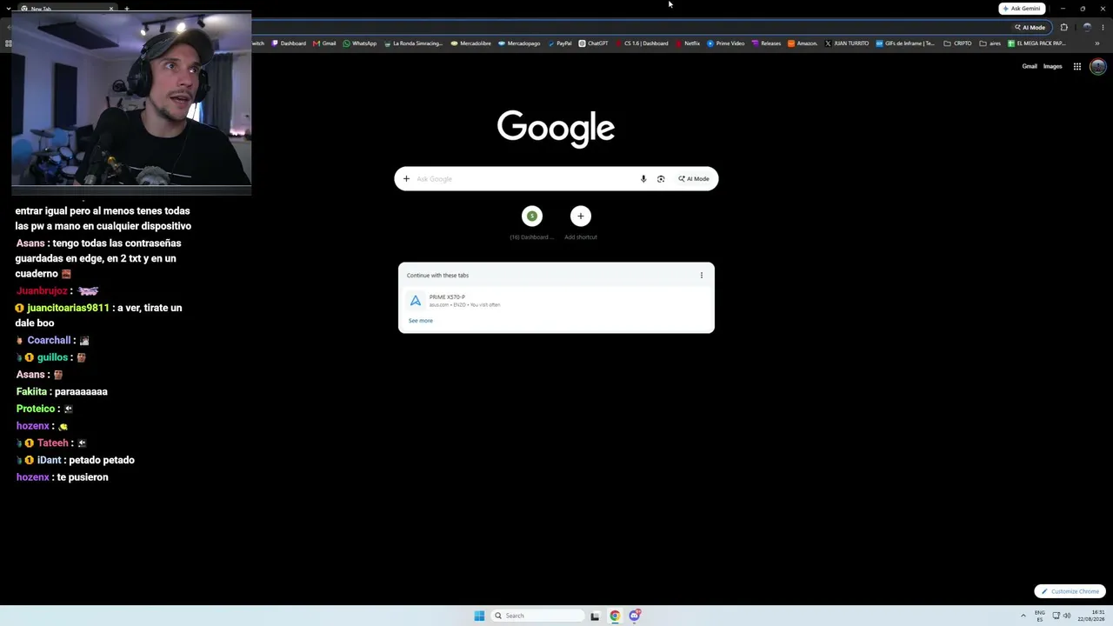This screenshot has width=1113, height=626.
Task: Open the Amazon bookmark
Action: point(802,43)
